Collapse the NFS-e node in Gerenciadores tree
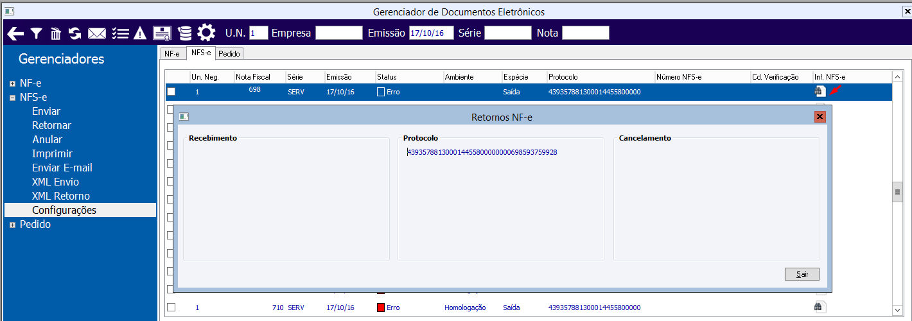Viewport: 912px width, 321px height. (12, 98)
